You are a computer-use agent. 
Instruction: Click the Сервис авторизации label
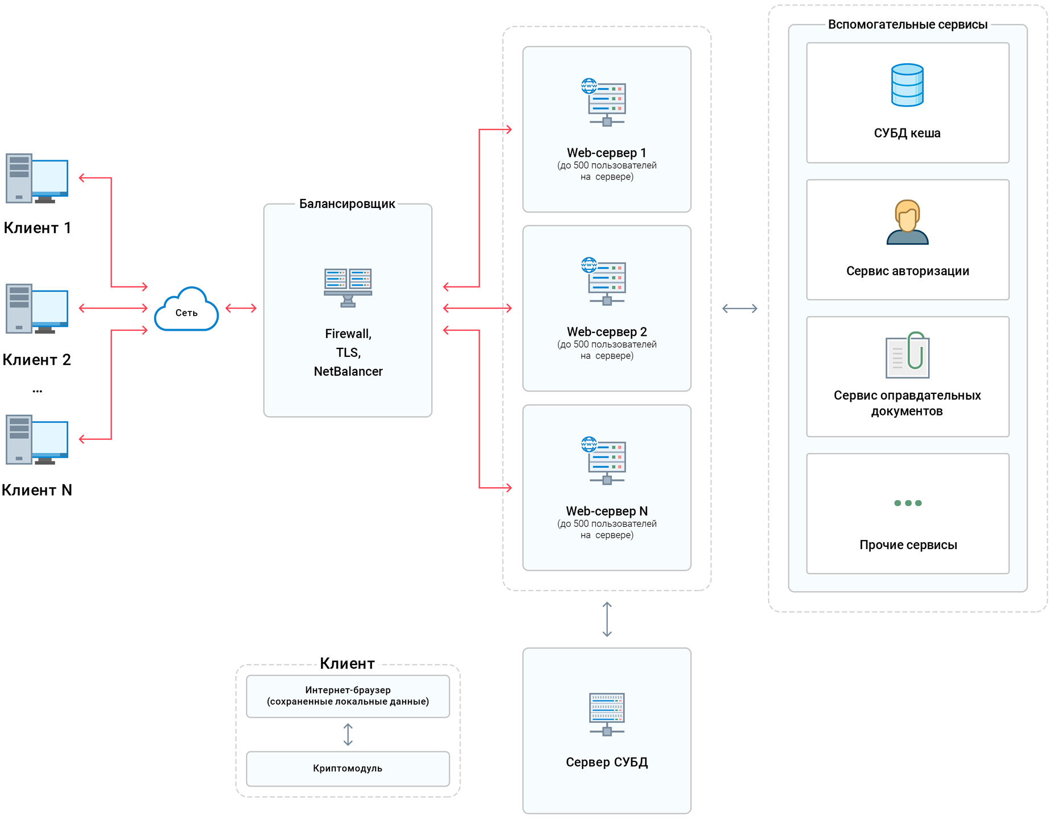[908, 271]
